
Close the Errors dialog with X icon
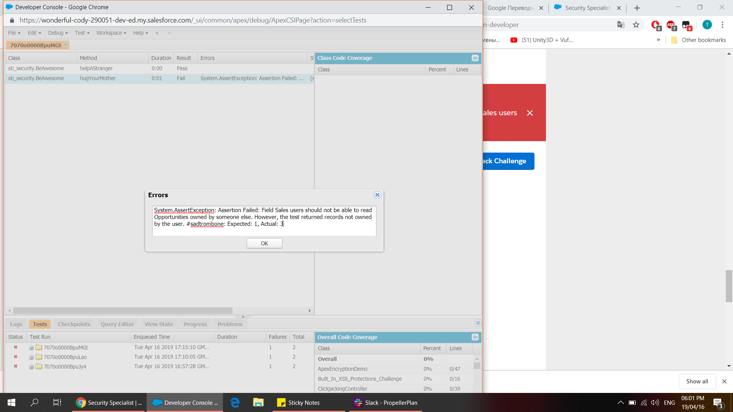tap(377, 195)
